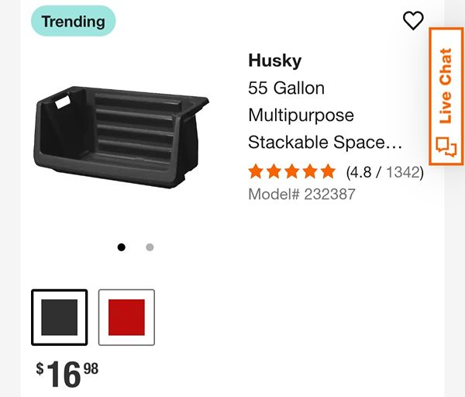Click the fifth orange star

click(328, 172)
